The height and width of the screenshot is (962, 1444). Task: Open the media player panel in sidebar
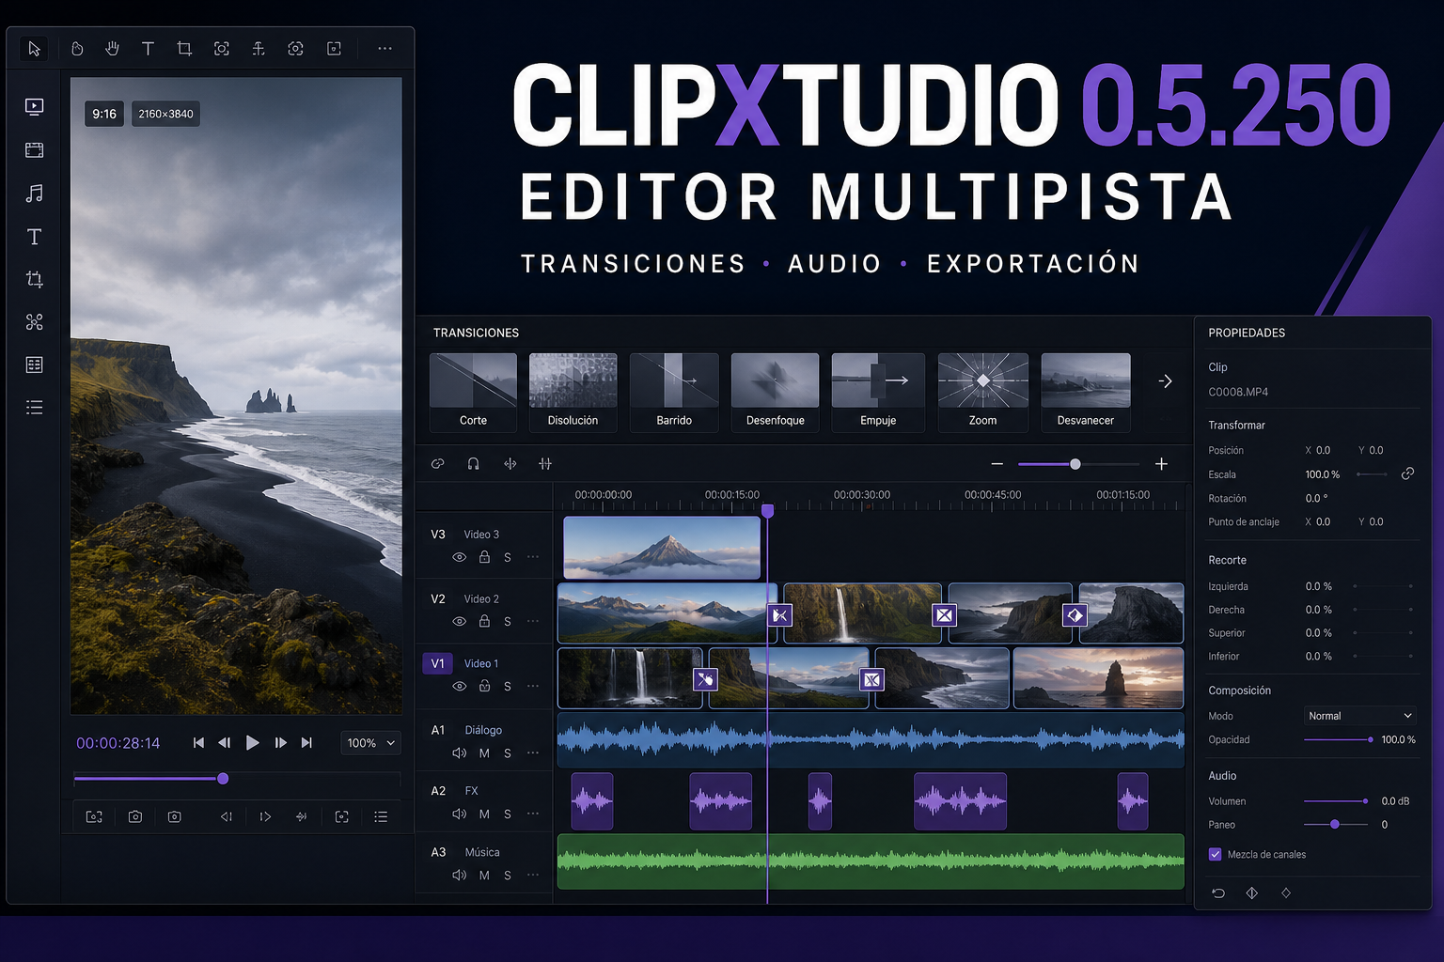pos(35,107)
